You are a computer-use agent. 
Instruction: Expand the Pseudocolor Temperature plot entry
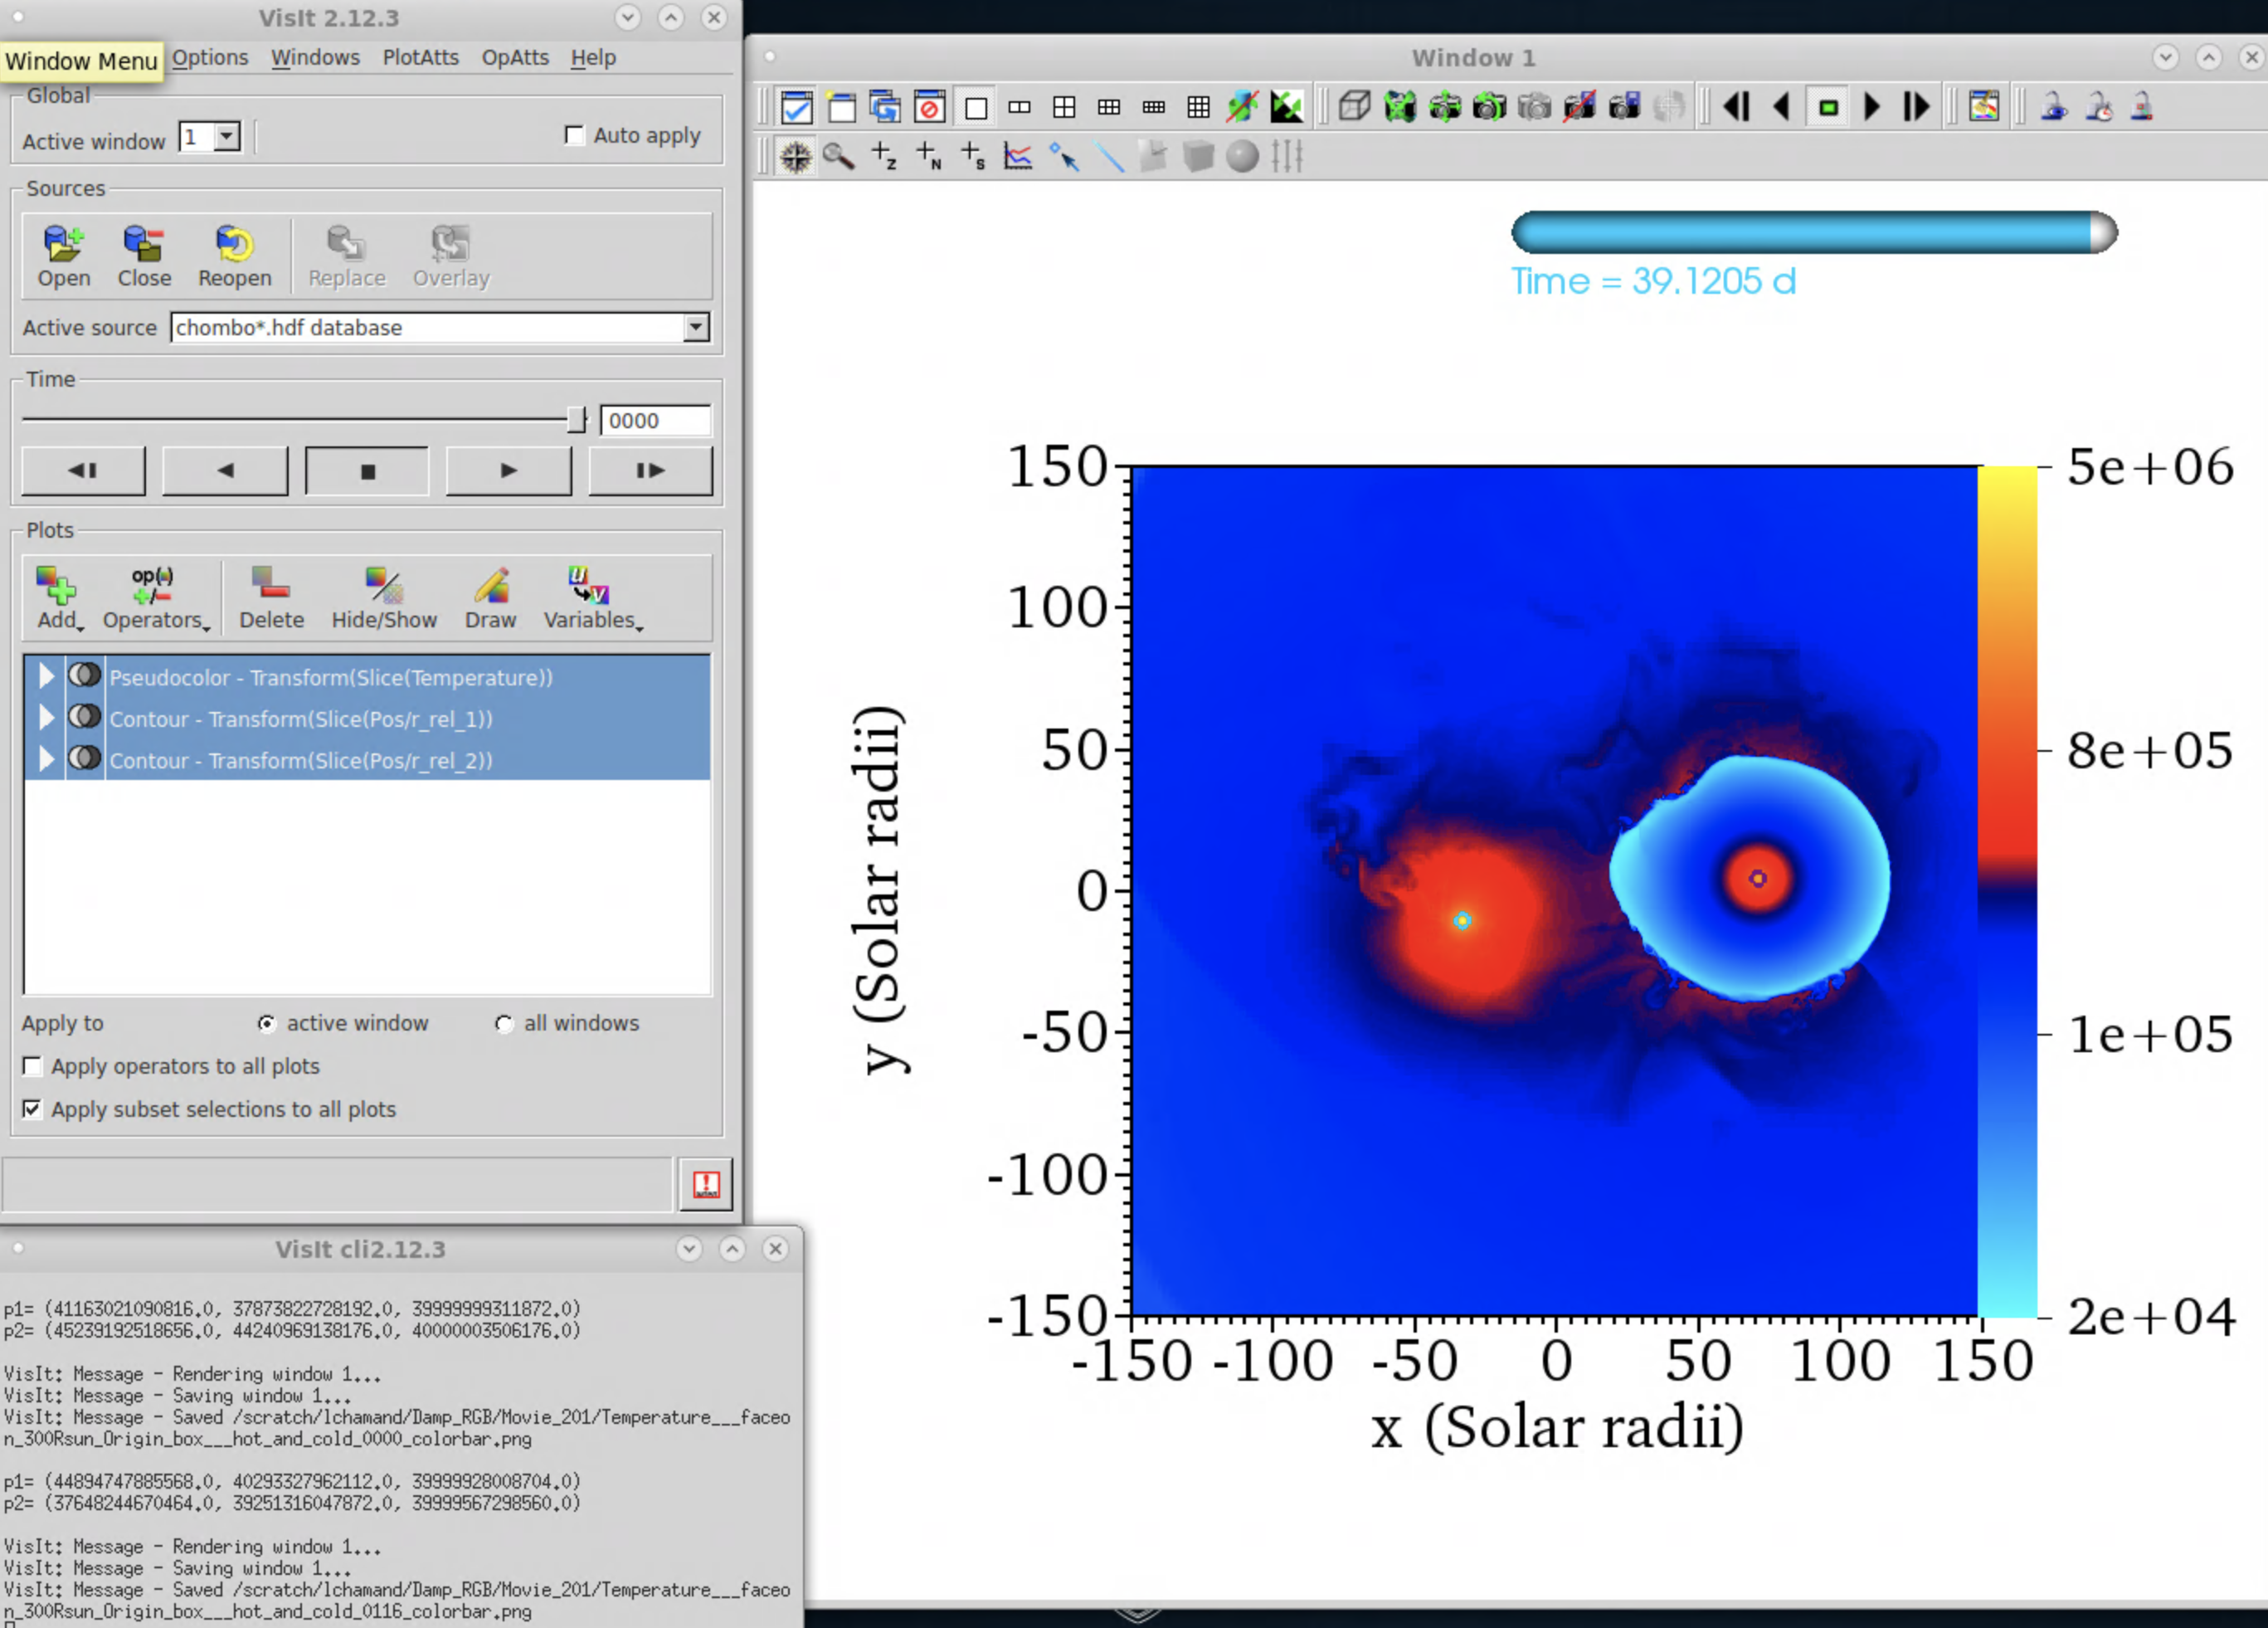coord(46,676)
